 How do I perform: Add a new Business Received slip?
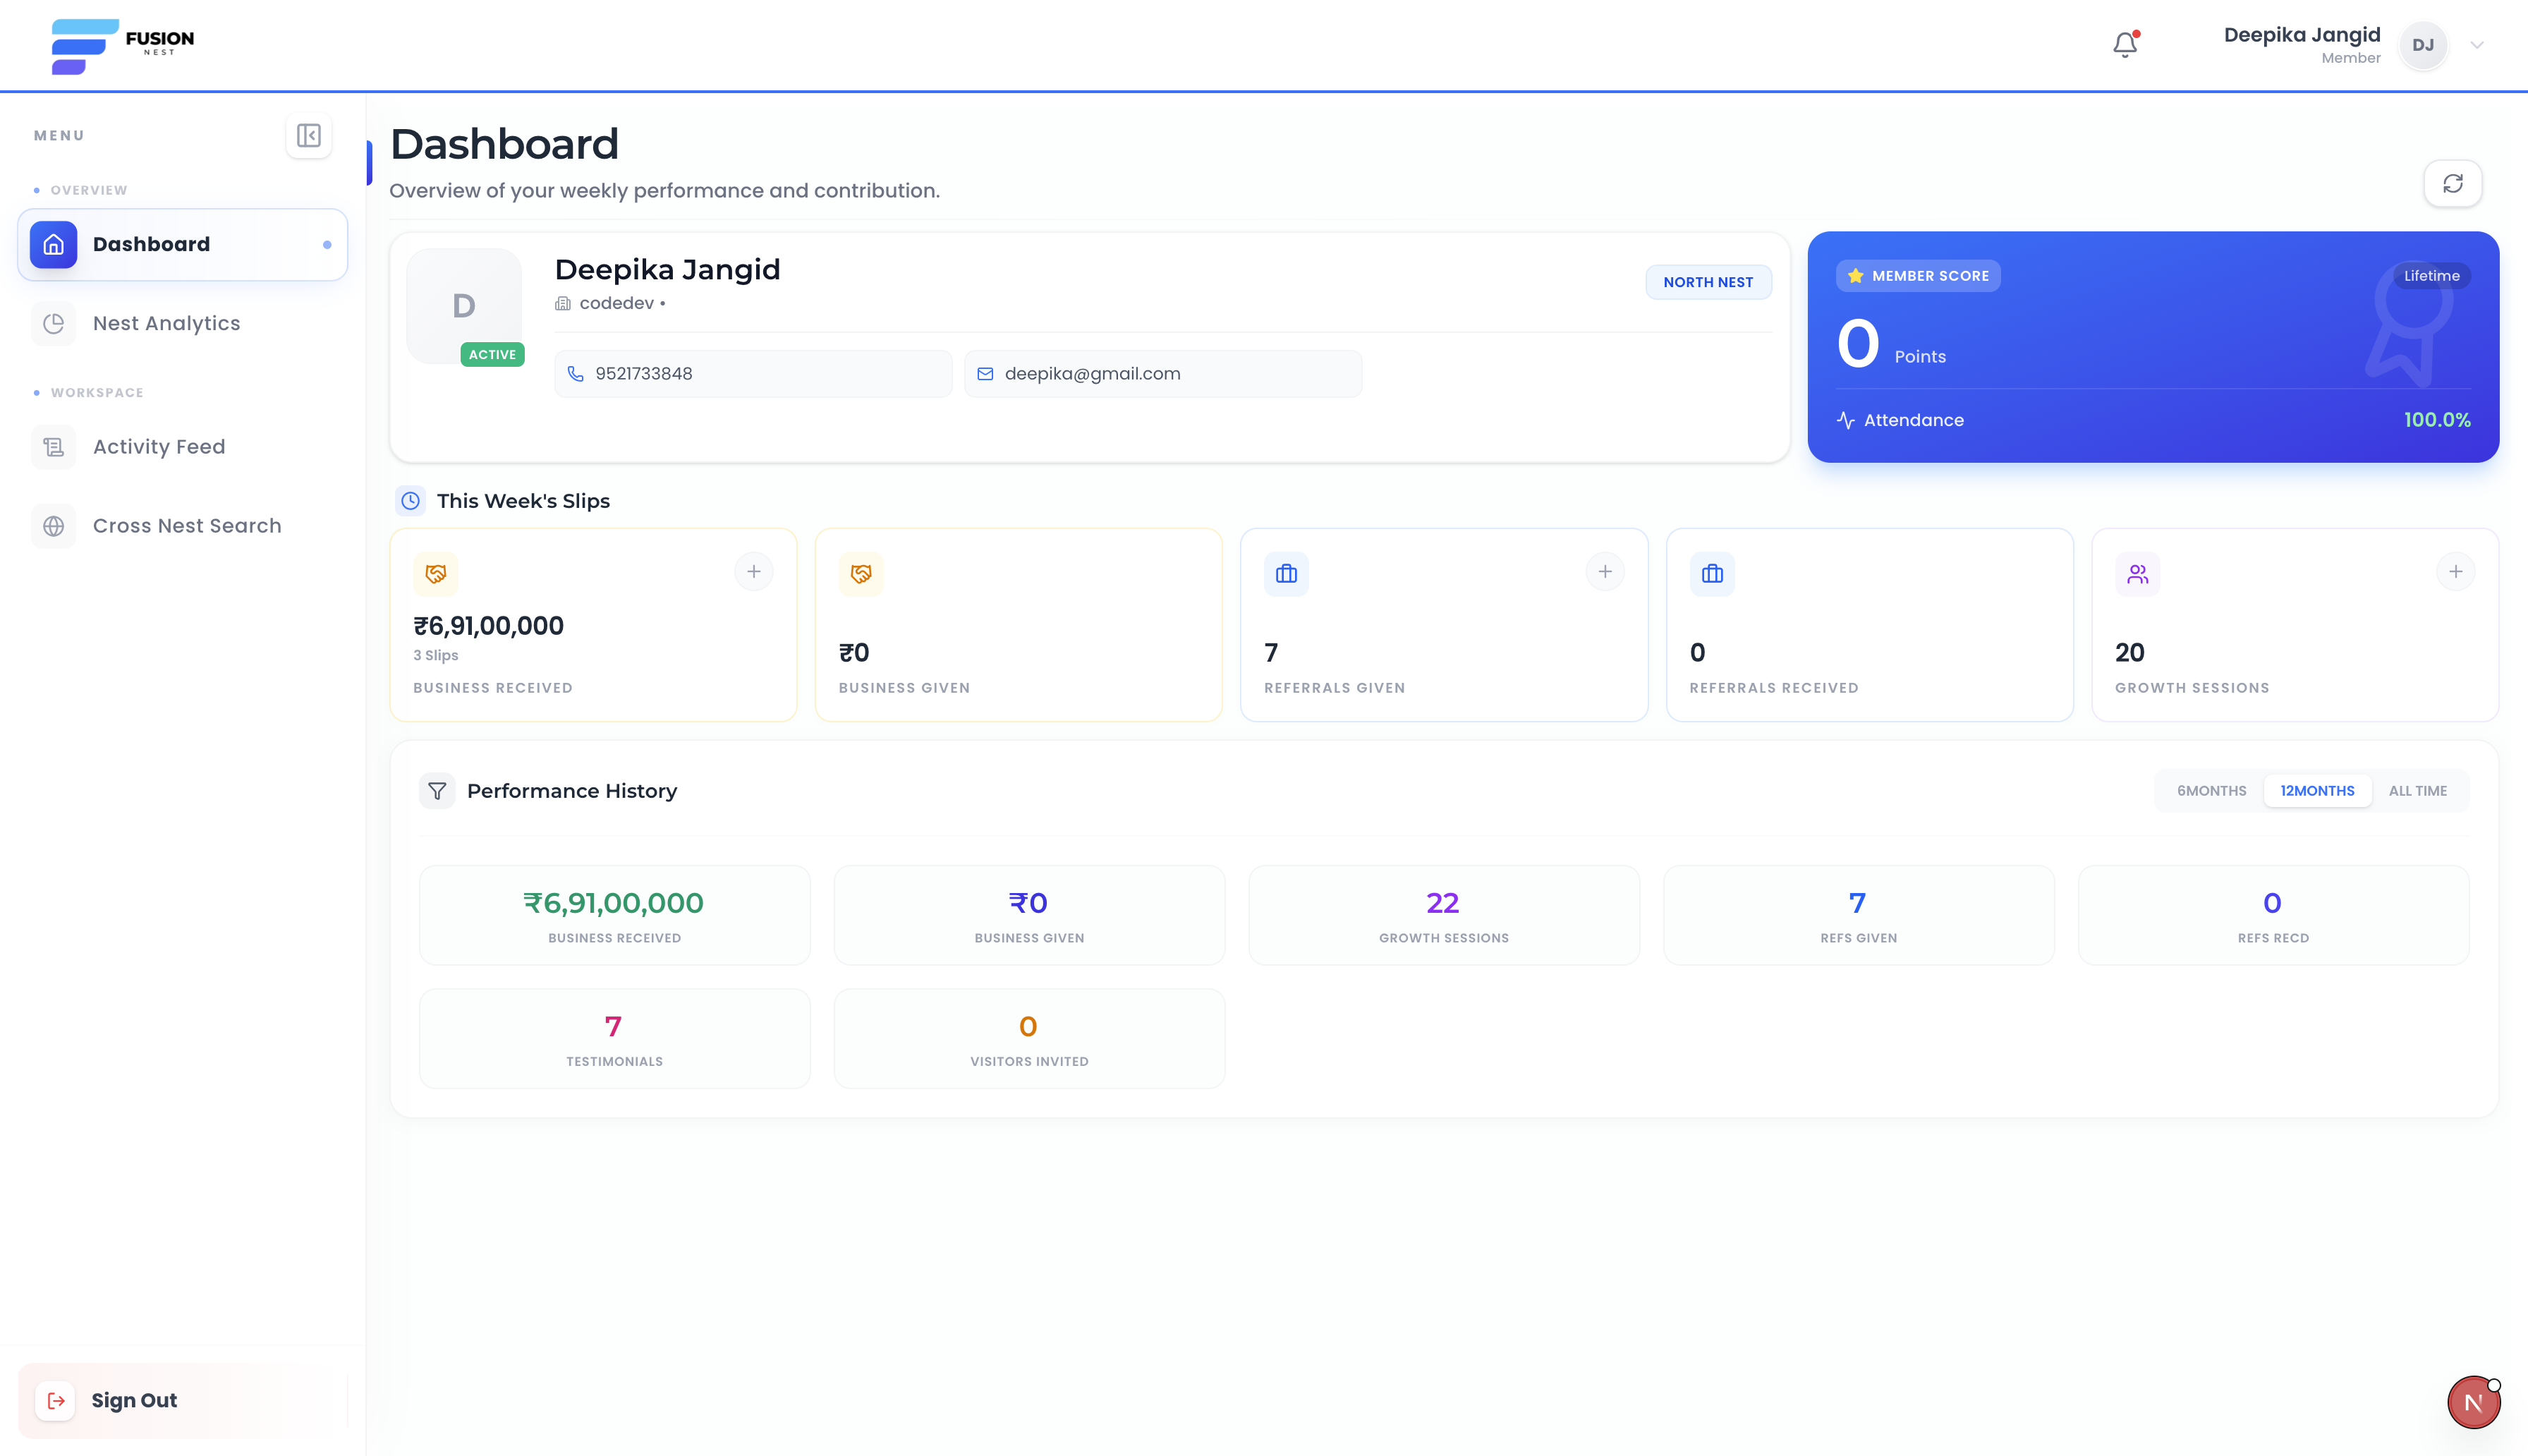click(x=754, y=571)
